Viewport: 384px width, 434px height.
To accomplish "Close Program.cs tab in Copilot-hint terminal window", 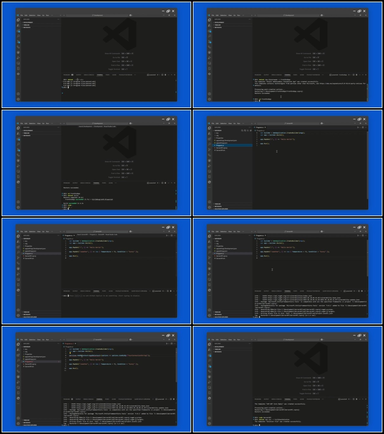I will [74, 235].
